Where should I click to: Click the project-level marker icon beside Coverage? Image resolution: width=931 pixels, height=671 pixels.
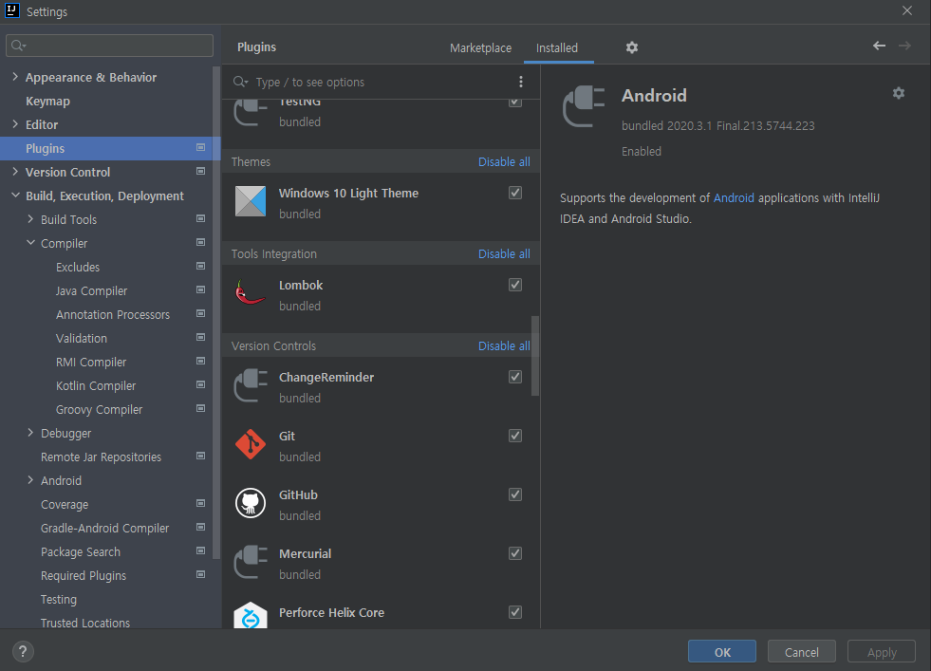point(200,504)
